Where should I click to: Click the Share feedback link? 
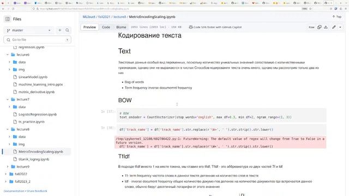pos(37,191)
